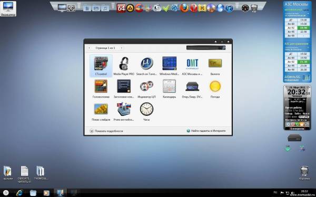Screen dimensions: 316x197
Task: Open the Documents stack in dock
Action: point(87,8)
